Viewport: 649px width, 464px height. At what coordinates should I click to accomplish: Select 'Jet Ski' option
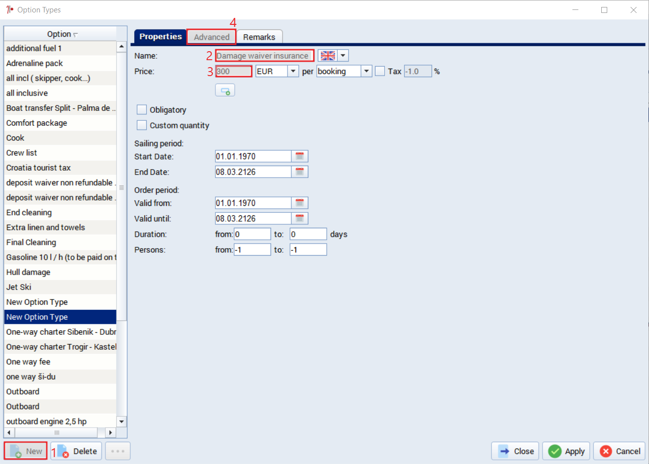[x=60, y=287]
